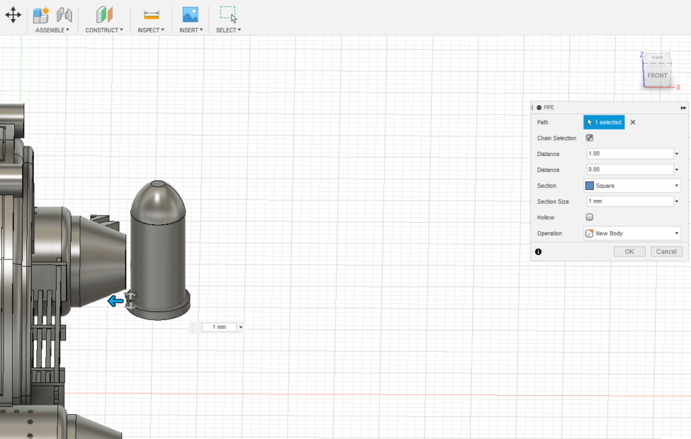Viewport: 691px width, 439px height.
Task: Click the Insert image icon
Action: [190, 14]
